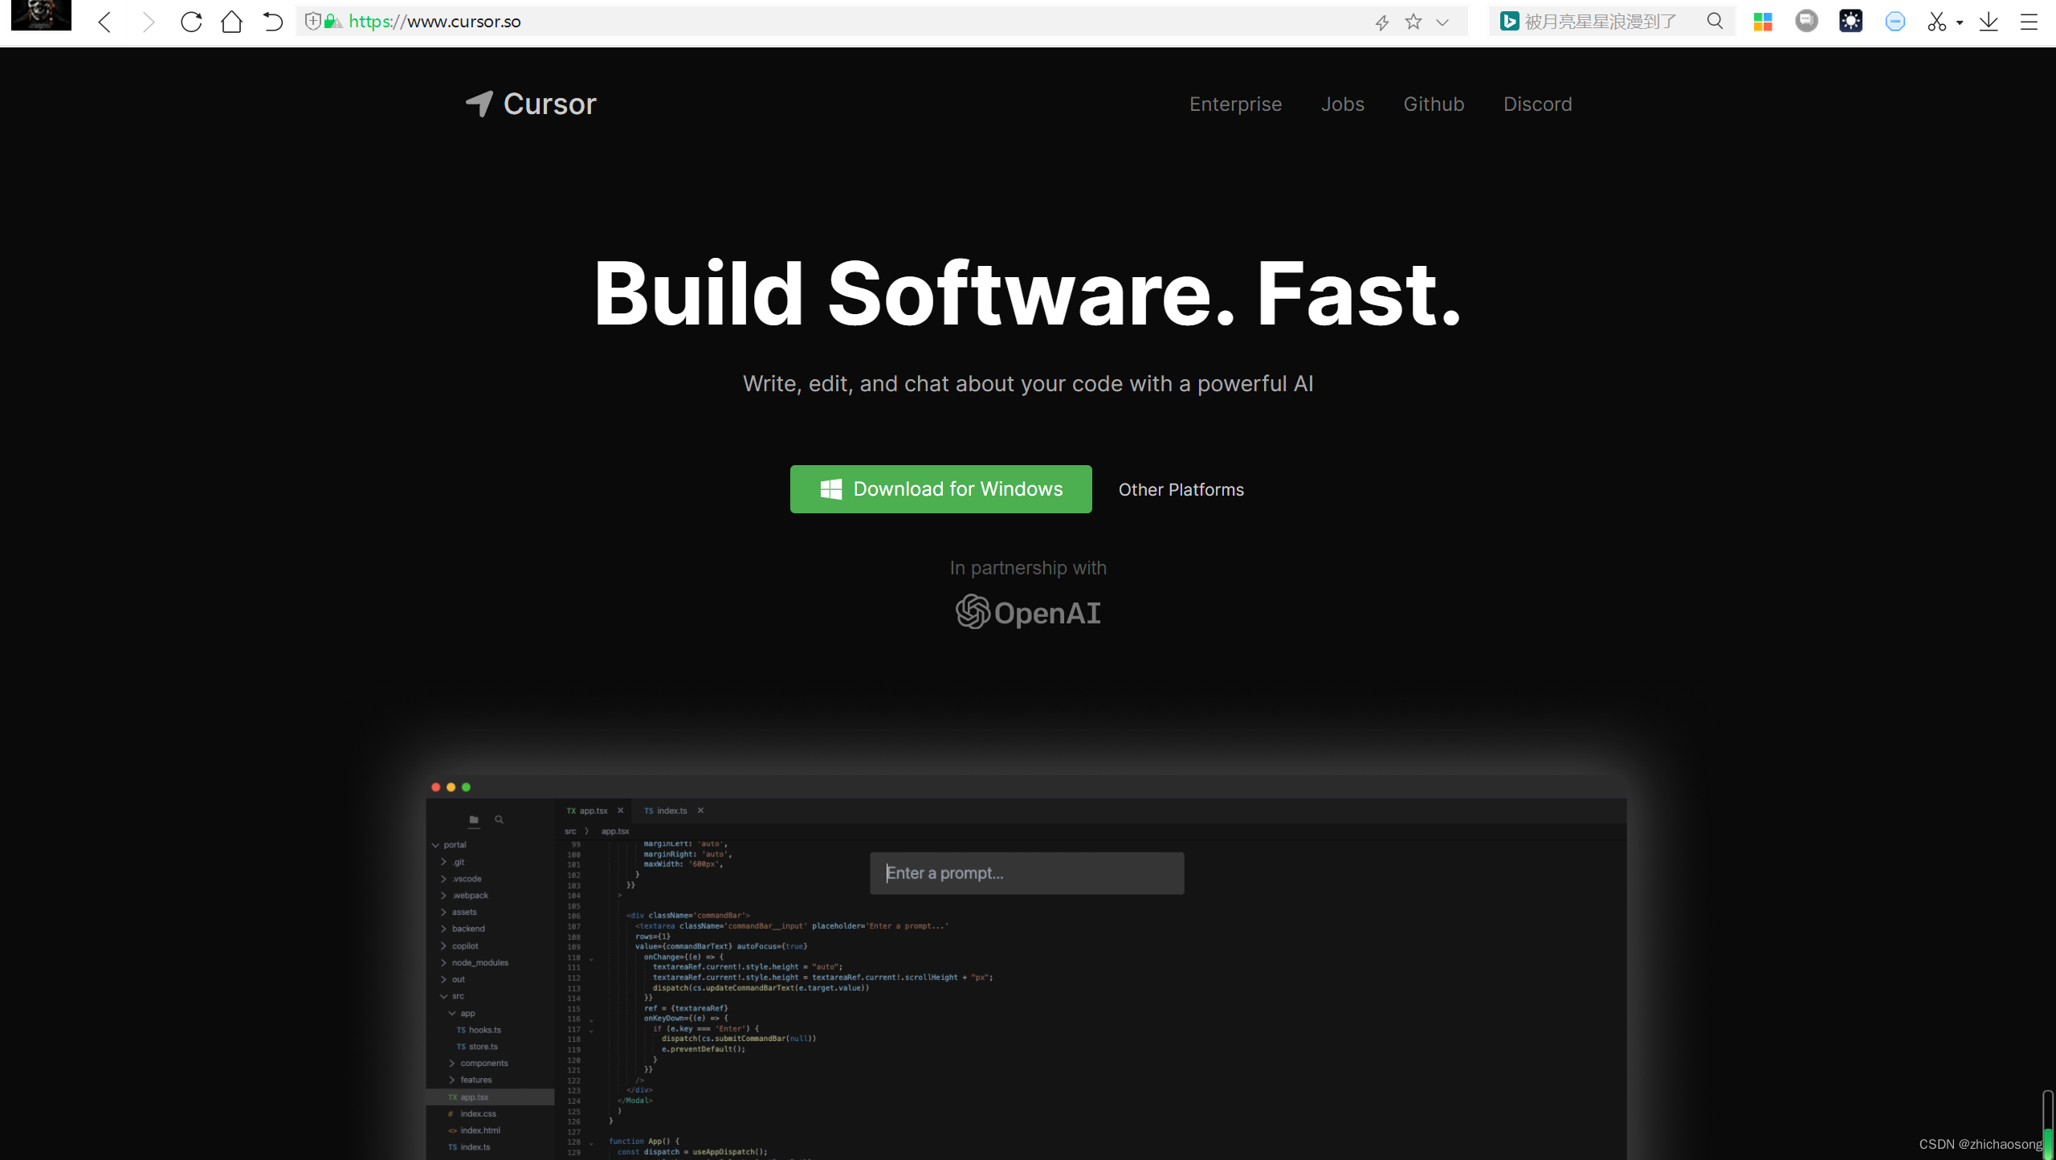The image size is (2056, 1160).
Task: Open the Jobs nav link
Action: (x=1342, y=104)
